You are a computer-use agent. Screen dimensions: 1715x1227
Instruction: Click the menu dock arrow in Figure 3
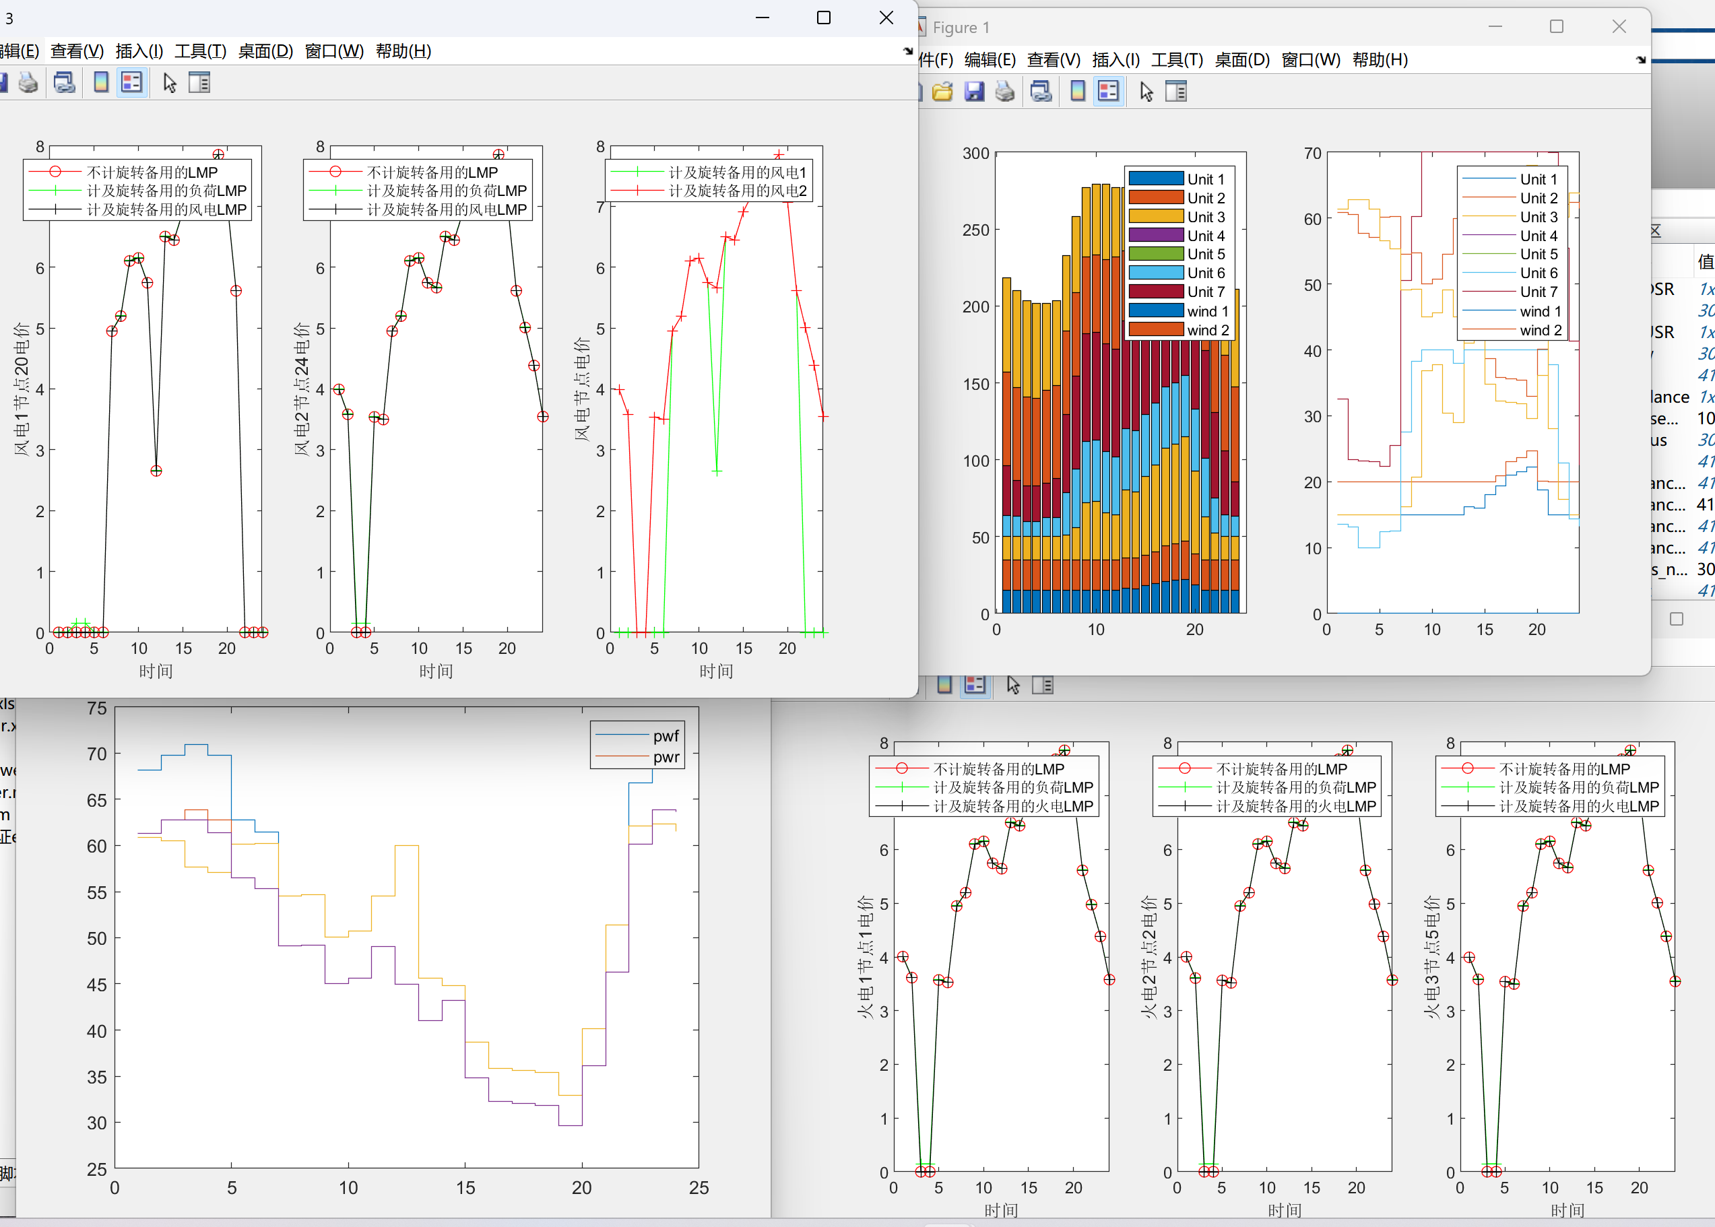tap(908, 51)
